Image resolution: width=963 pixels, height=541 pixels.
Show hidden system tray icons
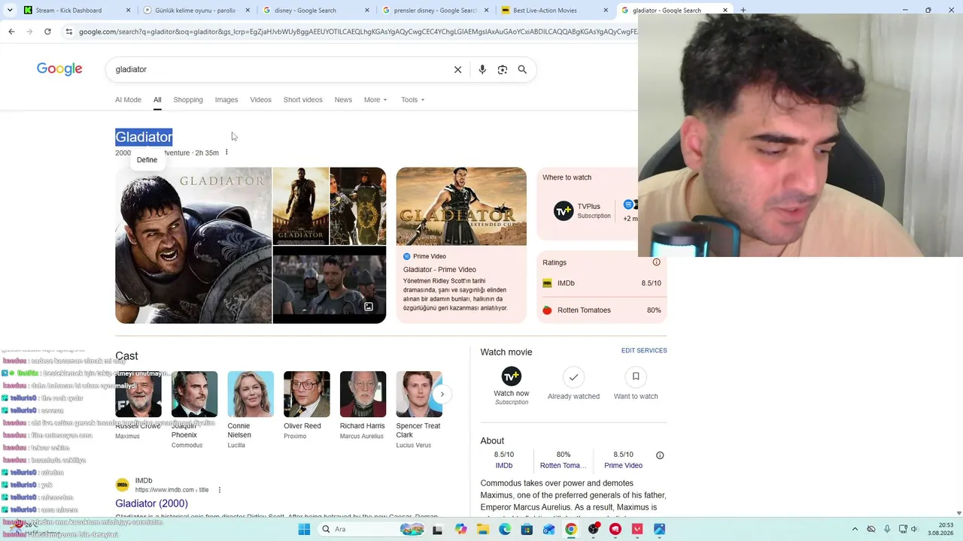coord(855,529)
